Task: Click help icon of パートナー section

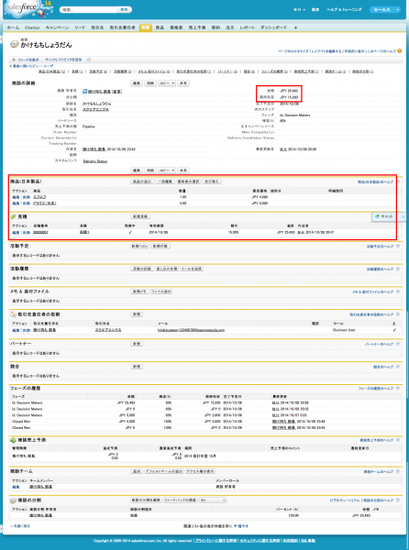Action: pos(398,344)
